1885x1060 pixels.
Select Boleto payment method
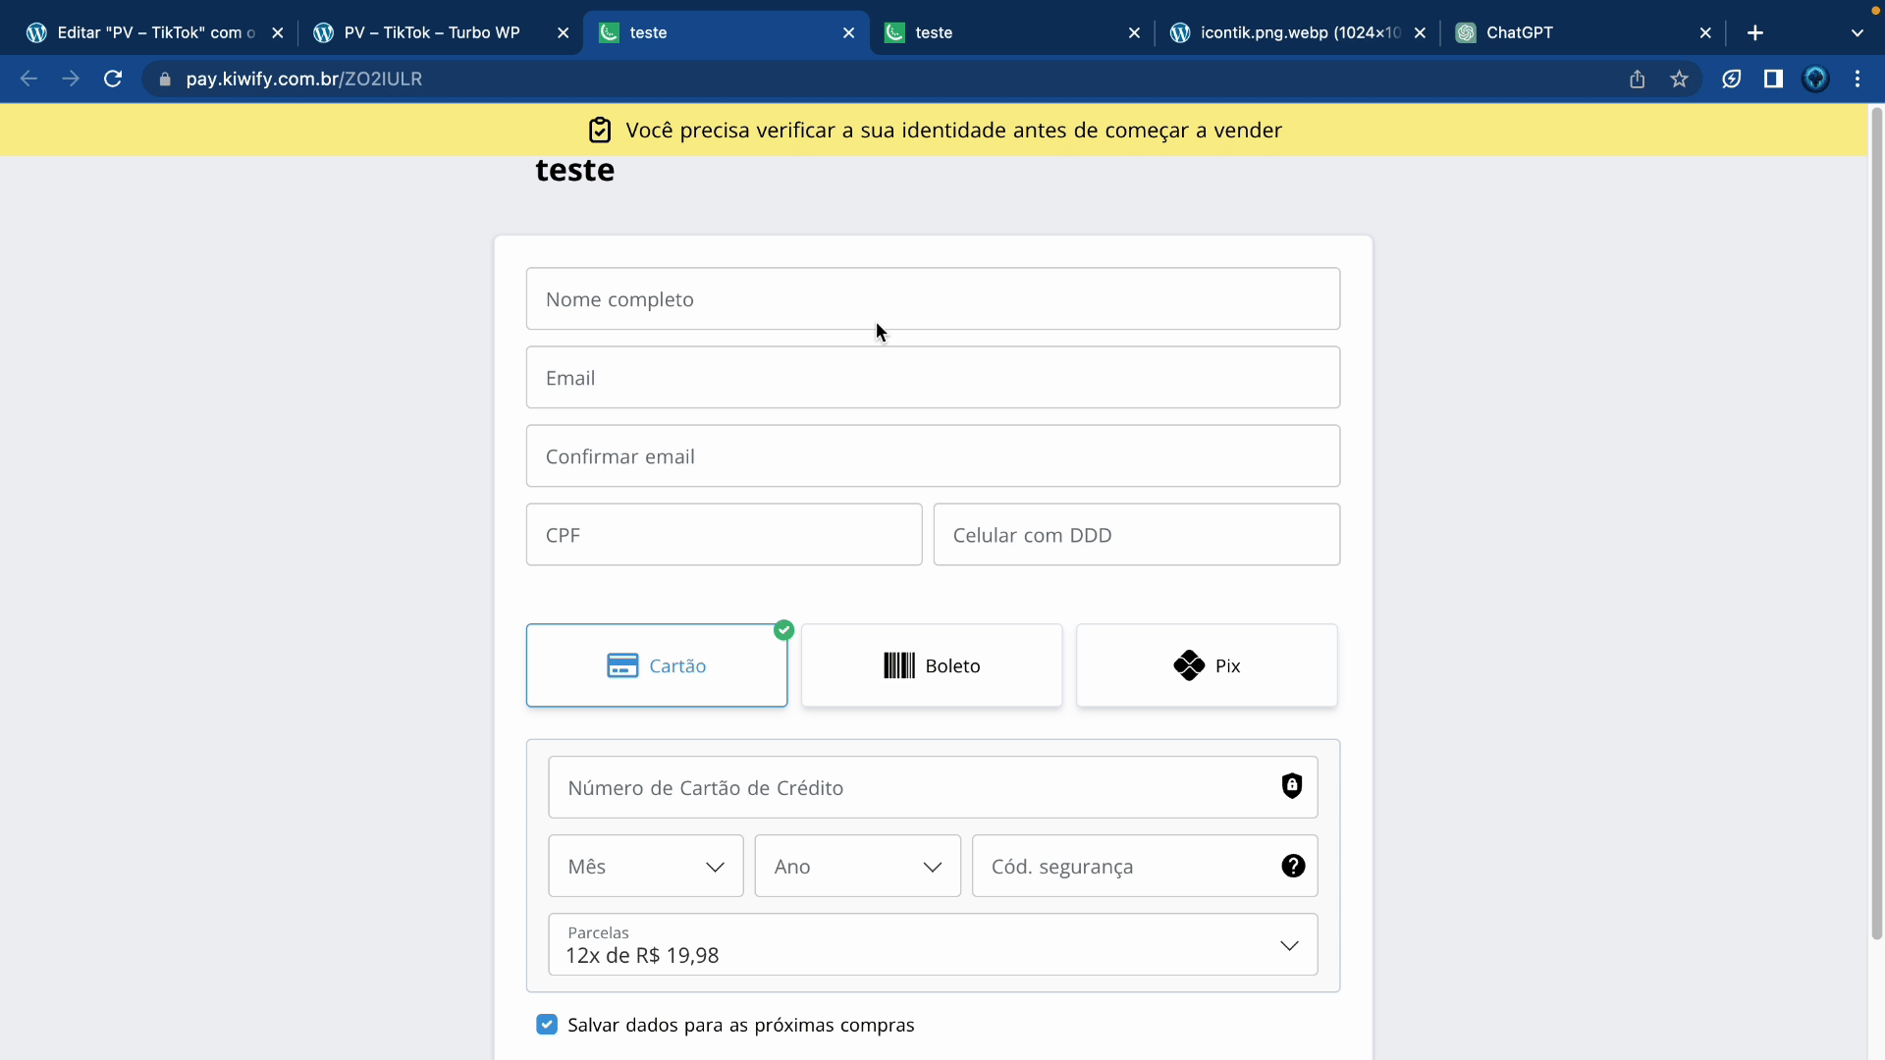(931, 665)
